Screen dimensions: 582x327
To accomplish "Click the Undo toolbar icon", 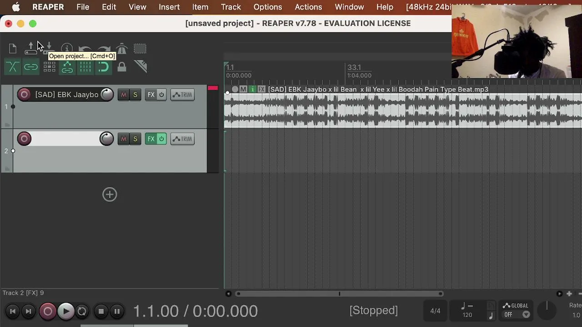I will click(x=85, y=49).
